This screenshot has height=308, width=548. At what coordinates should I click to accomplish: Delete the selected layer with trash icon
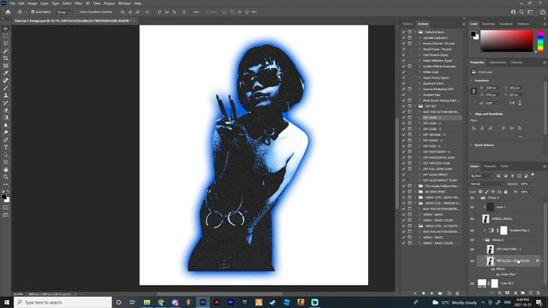pyautogui.click(x=539, y=293)
